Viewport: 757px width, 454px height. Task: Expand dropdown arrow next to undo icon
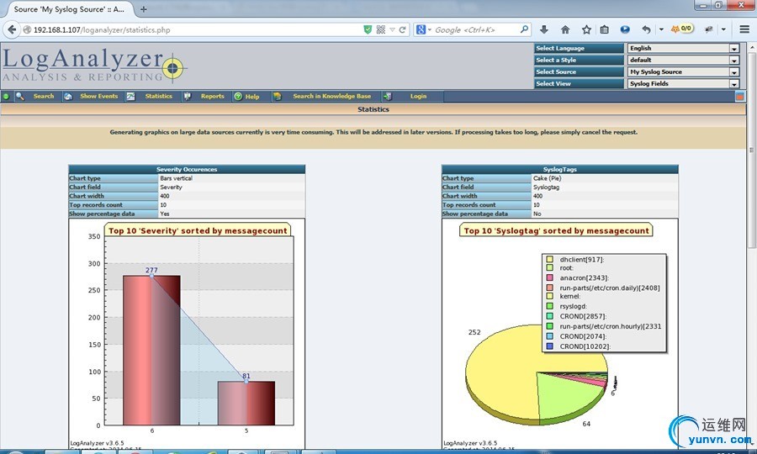tap(661, 29)
